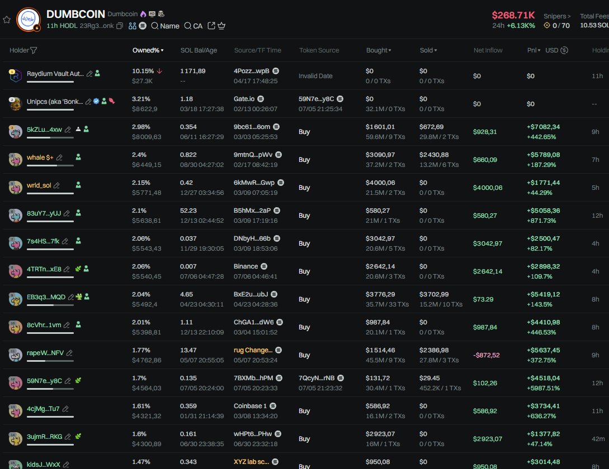Open the blue holders group icon

[133, 26]
